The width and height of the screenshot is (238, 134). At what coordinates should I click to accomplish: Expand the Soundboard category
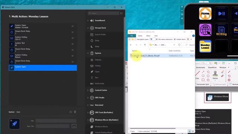pos(88,20)
